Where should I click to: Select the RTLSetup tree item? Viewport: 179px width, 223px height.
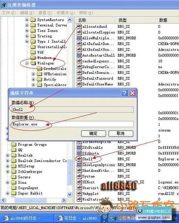pyautogui.click(x=26, y=166)
